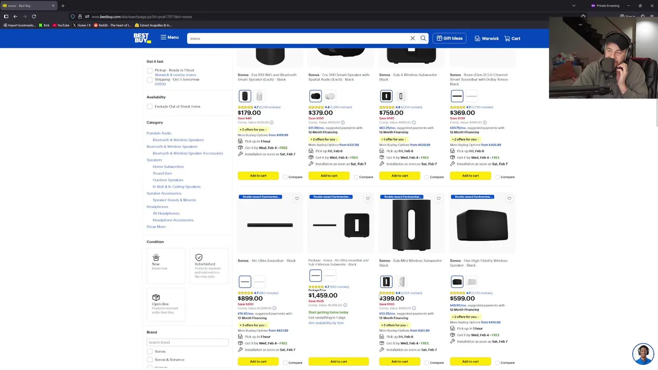
Task: Select Portable Audio category
Action: click(159, 133)
